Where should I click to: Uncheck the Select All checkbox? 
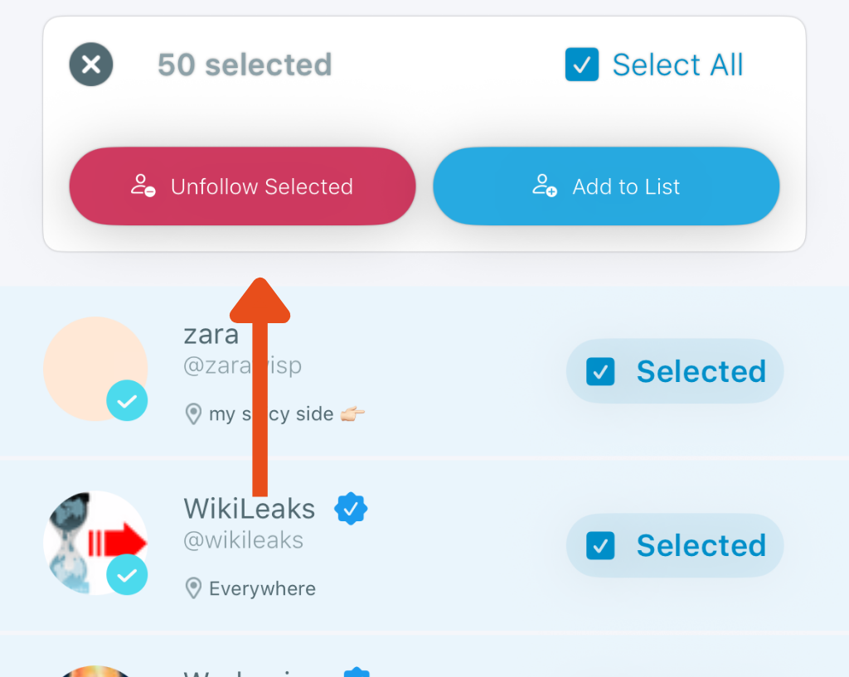point(581,64)
